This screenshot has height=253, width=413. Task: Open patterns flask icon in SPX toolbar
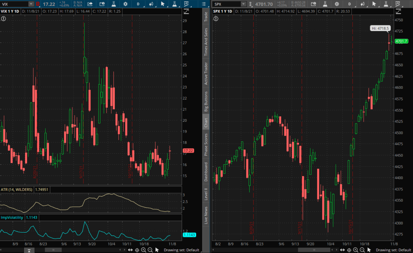[x=386, y=4]
